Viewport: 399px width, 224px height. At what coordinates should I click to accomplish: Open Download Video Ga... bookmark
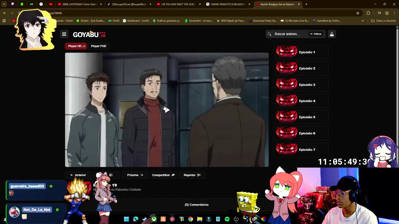tap(263, 21)
